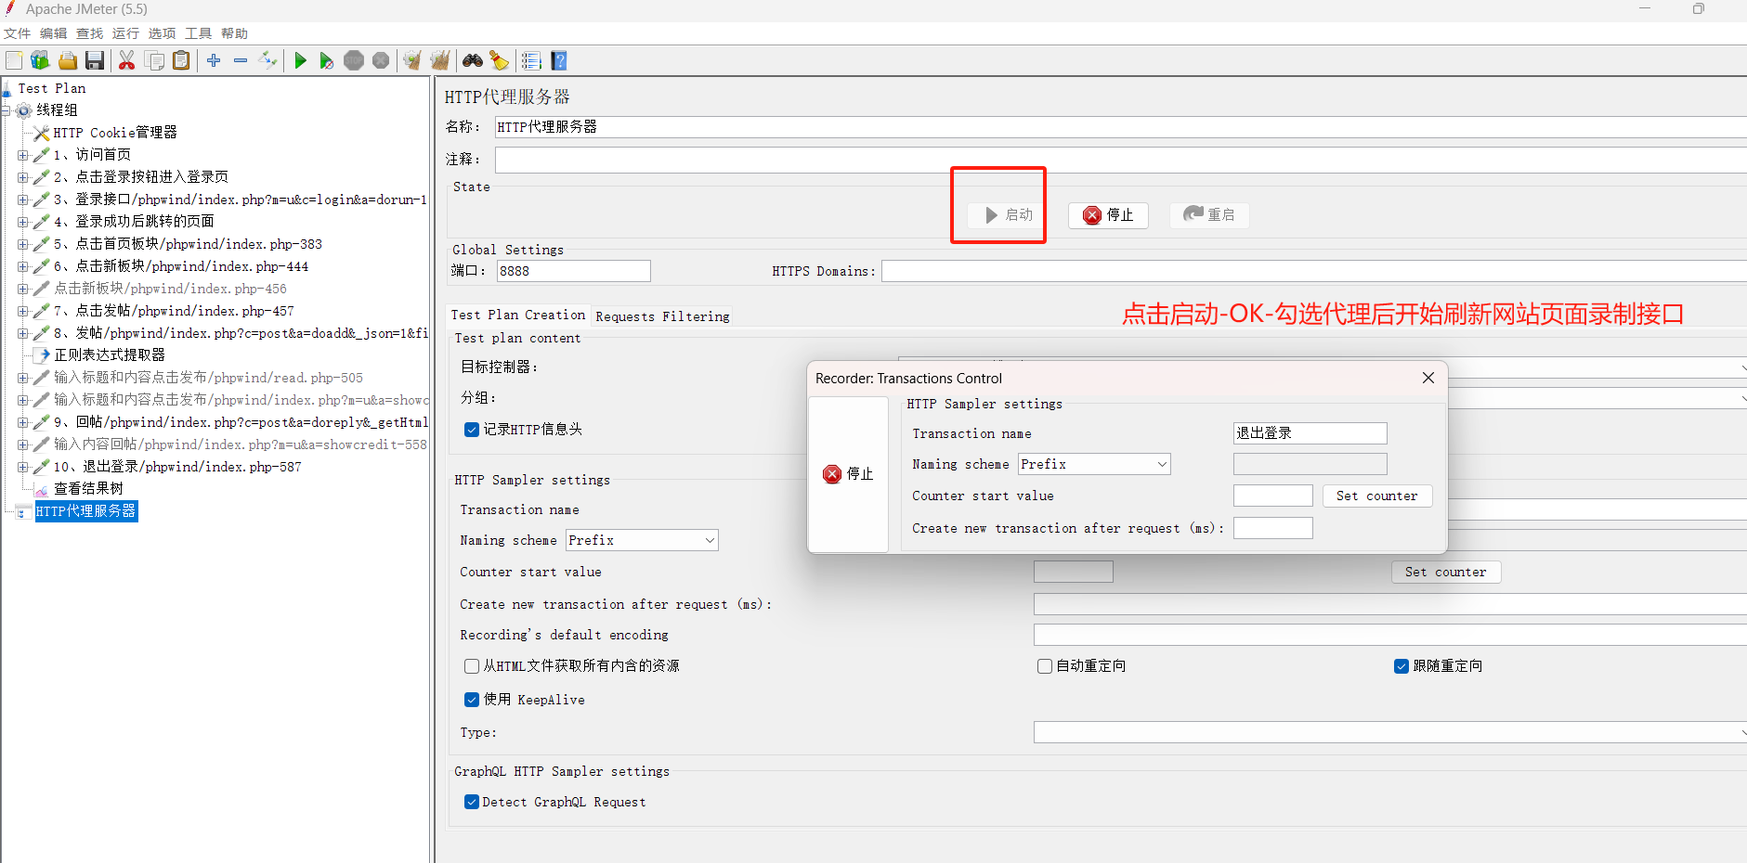Click Counter start value field in dialog

[1273, 496]
